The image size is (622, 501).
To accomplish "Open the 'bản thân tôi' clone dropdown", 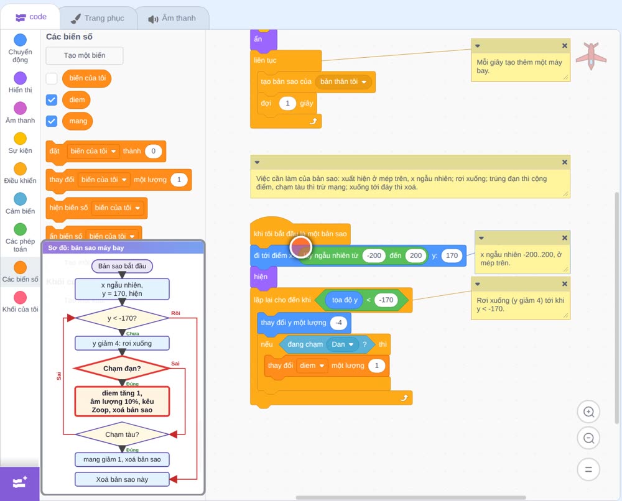I will click(x=343, y=81).
